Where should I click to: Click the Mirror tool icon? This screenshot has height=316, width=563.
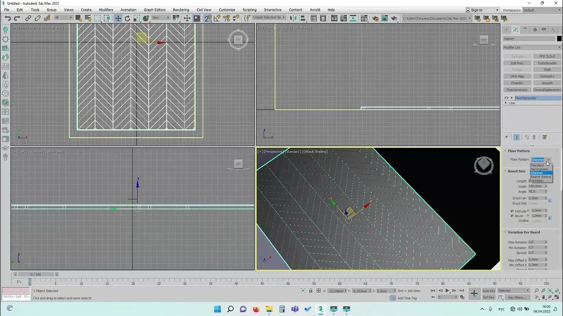tap(292, 18)
